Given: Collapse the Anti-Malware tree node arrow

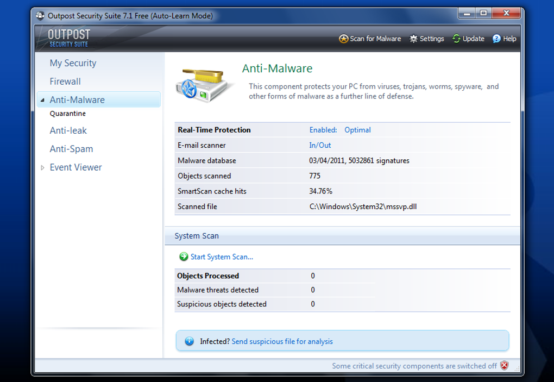Looking at the screenshot, I should tap(42, 101).
